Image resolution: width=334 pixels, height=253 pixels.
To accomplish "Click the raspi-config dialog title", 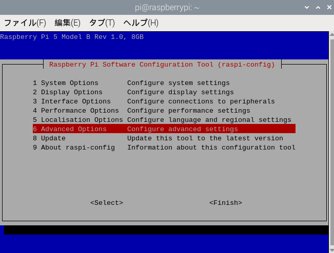I will point(162,65).
